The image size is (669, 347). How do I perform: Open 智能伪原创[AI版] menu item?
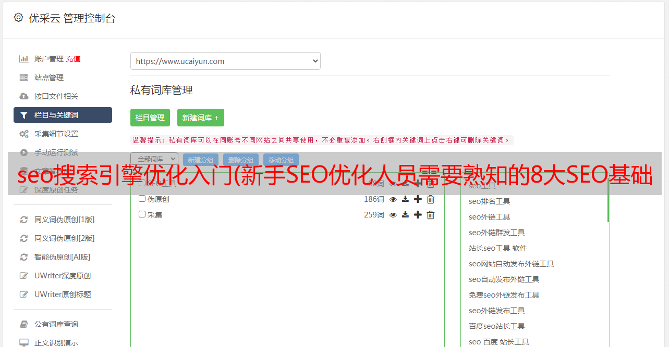[63, 257]
